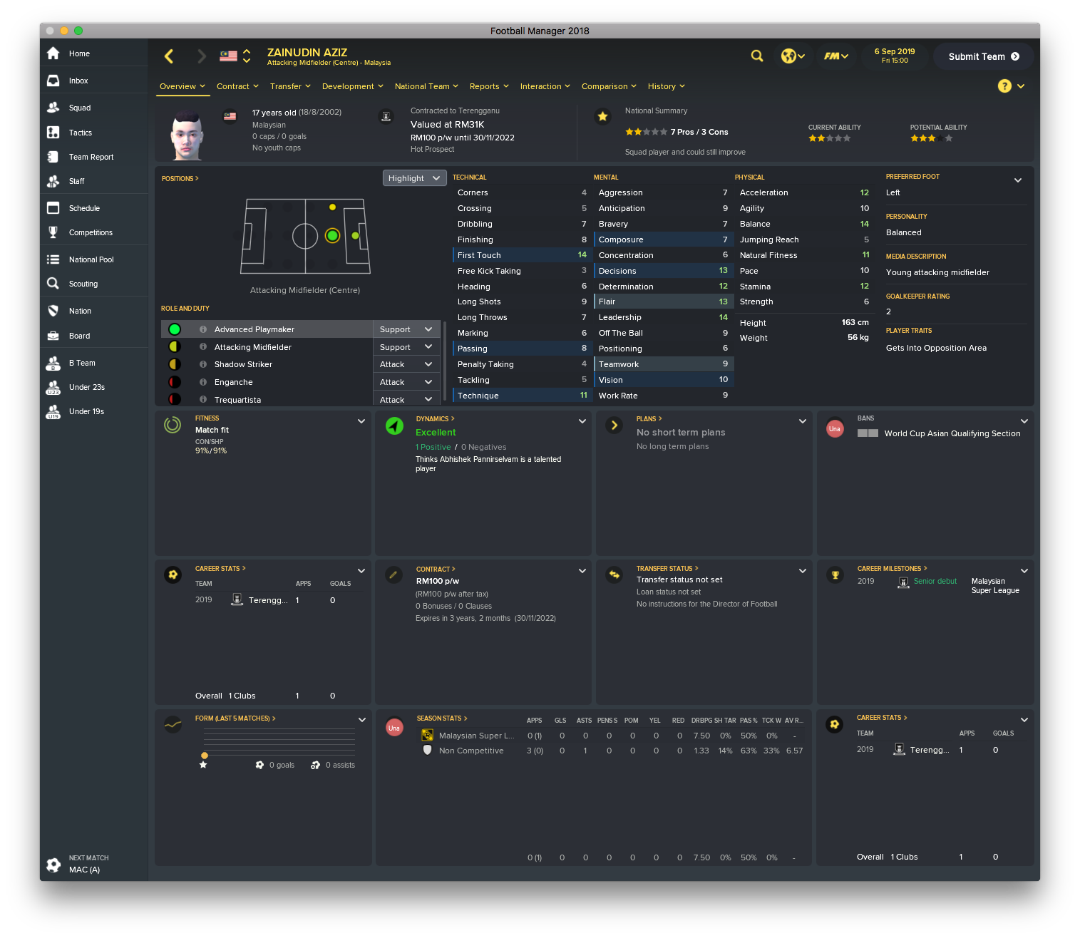Click the Senior debut milestone link
This screenshot has height=938, width=1080.
point(935,582)
